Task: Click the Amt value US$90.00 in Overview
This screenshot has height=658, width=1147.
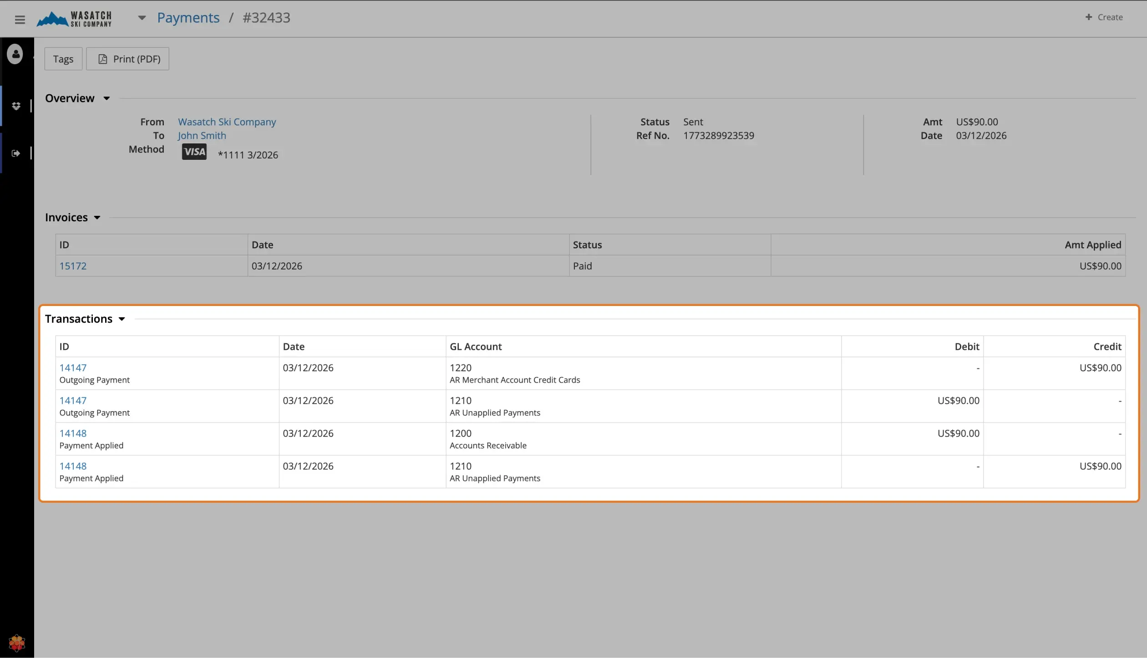Action: (977, 122)
